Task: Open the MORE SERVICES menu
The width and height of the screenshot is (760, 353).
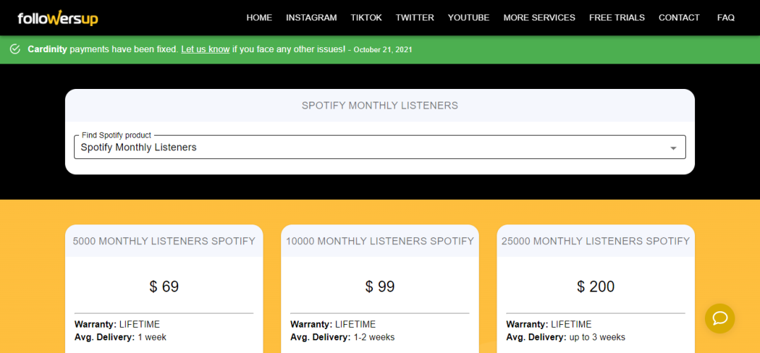Action: pos(540,18)
